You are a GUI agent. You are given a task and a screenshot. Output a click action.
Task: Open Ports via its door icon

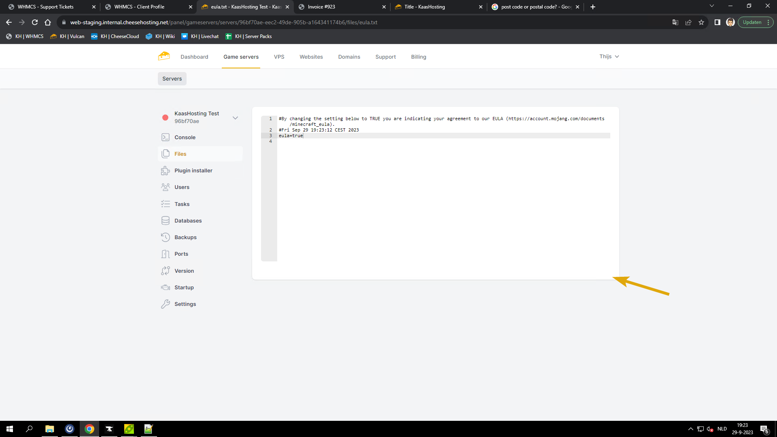(166, 254)
